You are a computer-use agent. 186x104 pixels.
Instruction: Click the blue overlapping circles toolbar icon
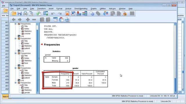click(92, 14)
